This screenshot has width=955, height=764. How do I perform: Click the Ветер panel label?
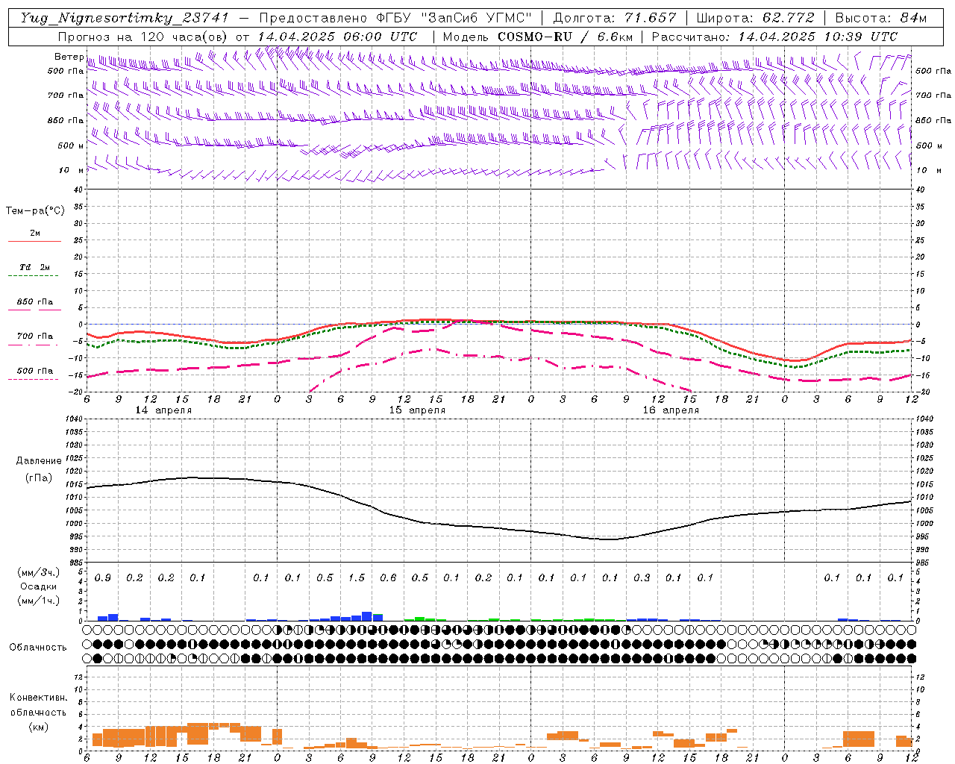[69, 57]
